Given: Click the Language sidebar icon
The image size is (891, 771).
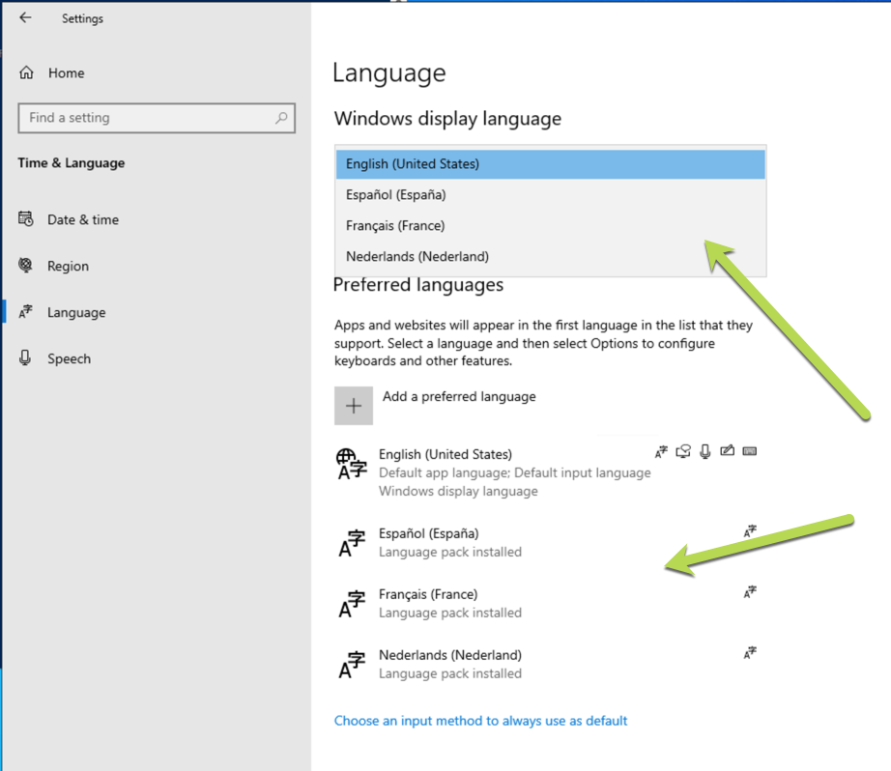Looking at the screenshot, I should click(25, 311).
